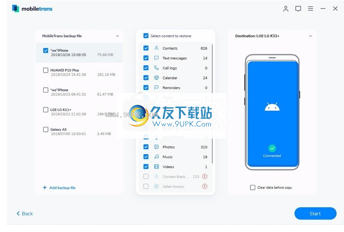Click the Safari history compass icon
The width and height of the screenshot is (344, 232).
click(156, 186)
